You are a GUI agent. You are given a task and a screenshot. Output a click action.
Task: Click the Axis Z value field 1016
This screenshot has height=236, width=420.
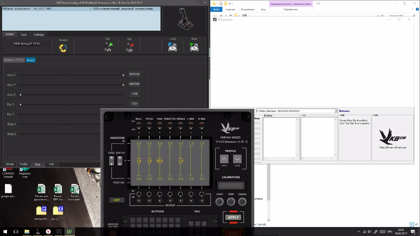135,94
